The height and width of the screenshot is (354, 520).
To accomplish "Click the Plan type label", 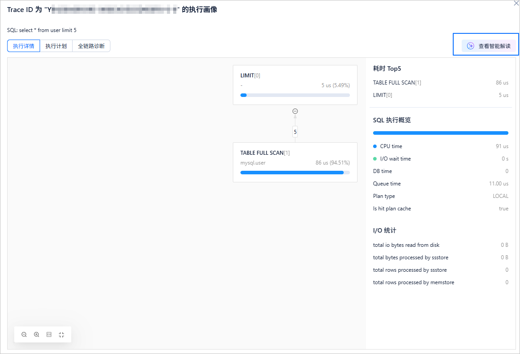I will 384,196.
